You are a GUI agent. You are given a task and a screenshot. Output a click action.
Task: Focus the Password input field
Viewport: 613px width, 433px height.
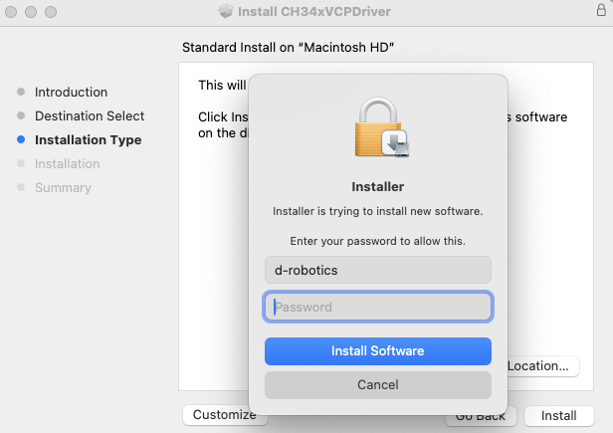[377, 308]
